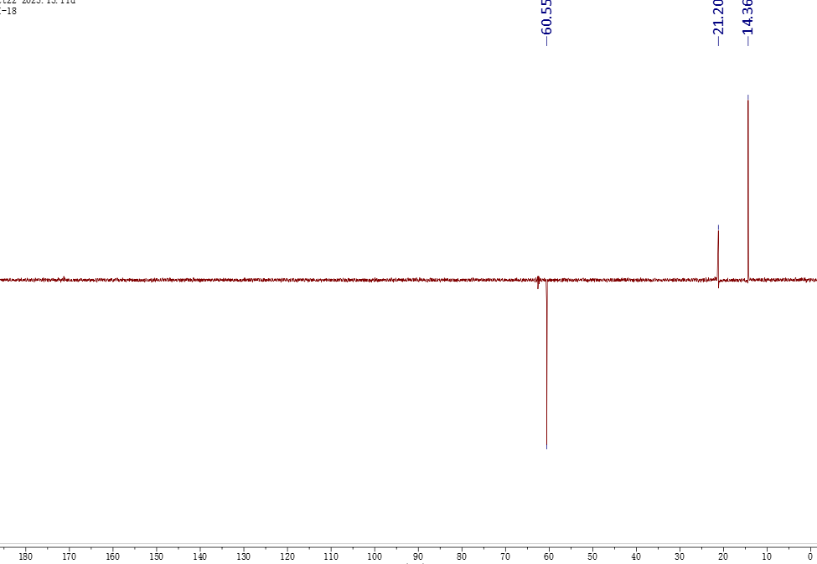Click the small negative peak near 62 ppm
This screenshot has height=564, width=817.
point(538,284)
